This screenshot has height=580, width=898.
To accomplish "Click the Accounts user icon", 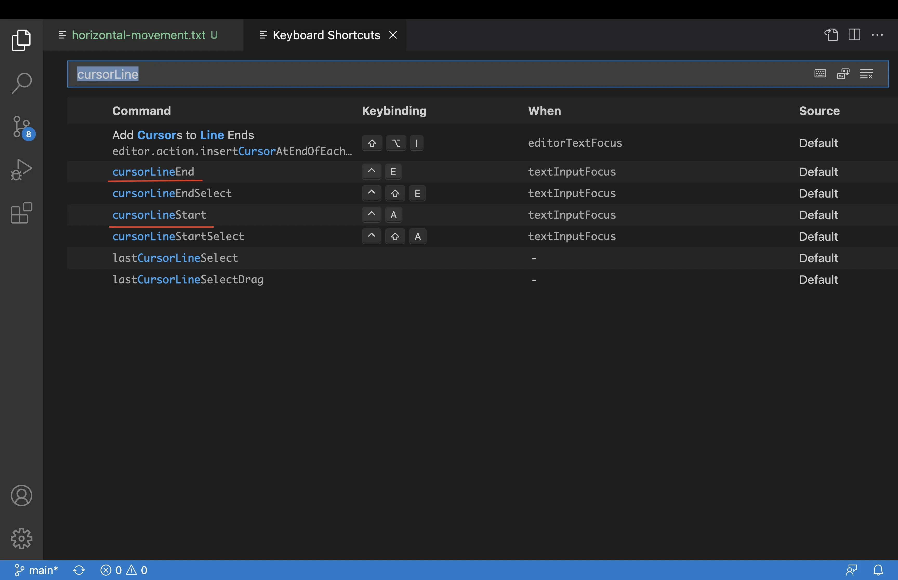I will [22, 496].
